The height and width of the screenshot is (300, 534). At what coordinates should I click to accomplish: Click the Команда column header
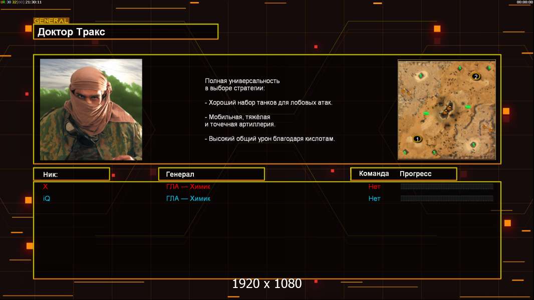(374, 173)
